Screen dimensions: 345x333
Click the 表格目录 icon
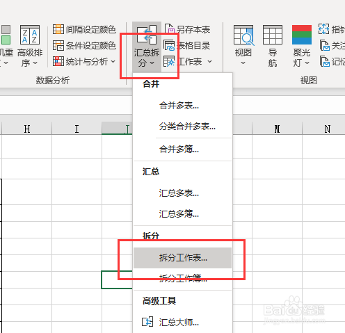tap(169, 45)
